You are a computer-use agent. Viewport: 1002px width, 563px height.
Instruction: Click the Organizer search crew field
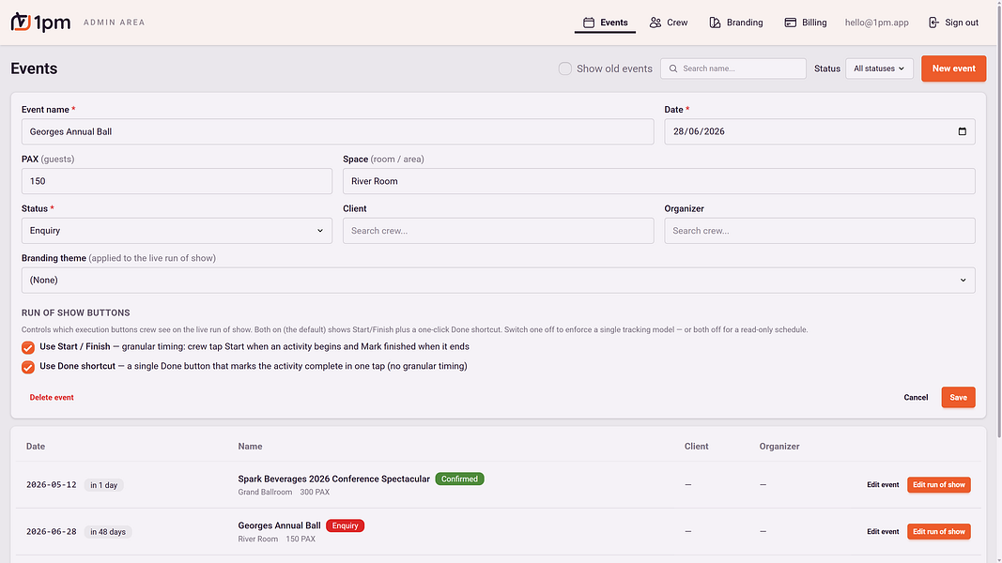pos(820,231)
